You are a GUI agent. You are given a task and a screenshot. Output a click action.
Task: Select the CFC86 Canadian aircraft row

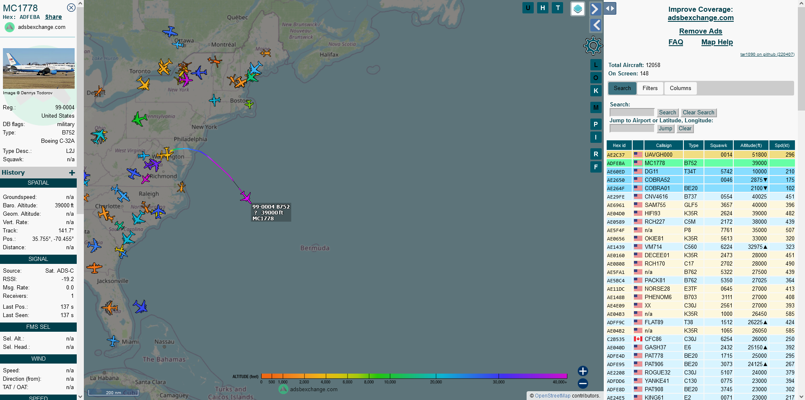pos(701,339)
